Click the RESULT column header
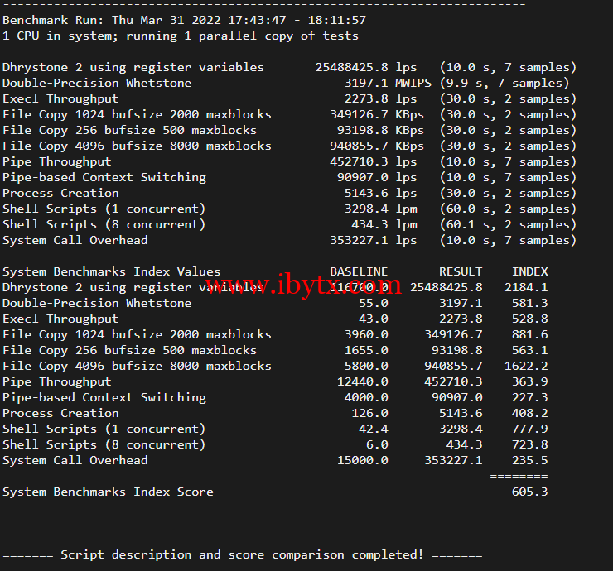This screenshot has height=571, width=613. (x=461, y=271)
